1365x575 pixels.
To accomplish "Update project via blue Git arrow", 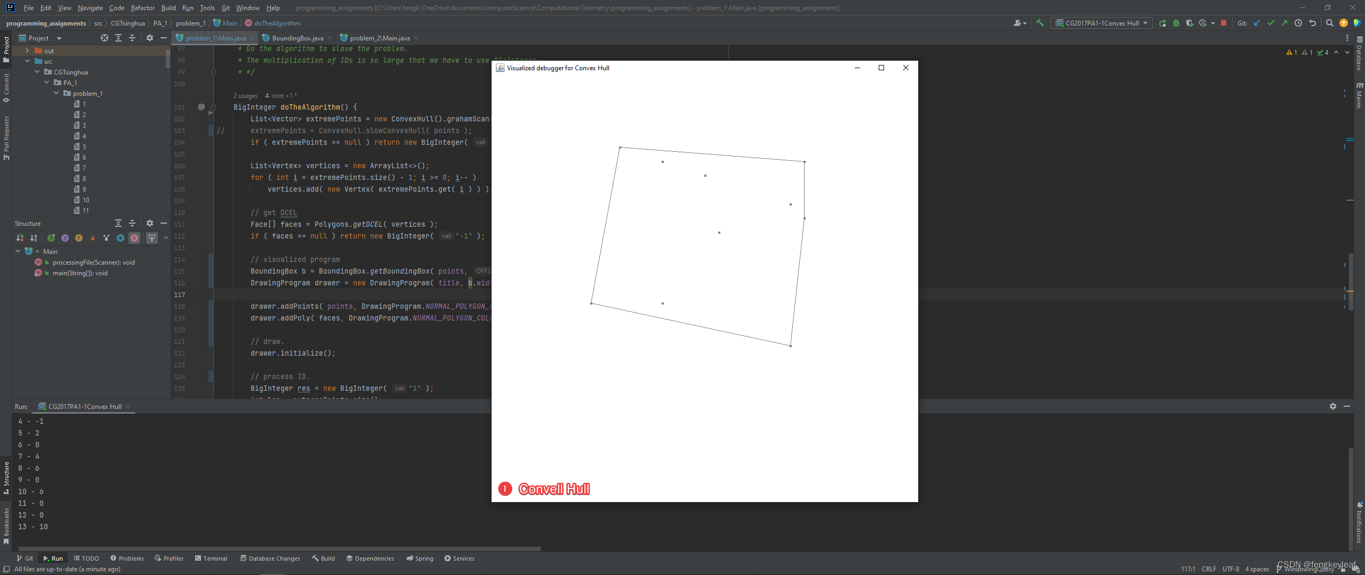I will click(1257, 23).
